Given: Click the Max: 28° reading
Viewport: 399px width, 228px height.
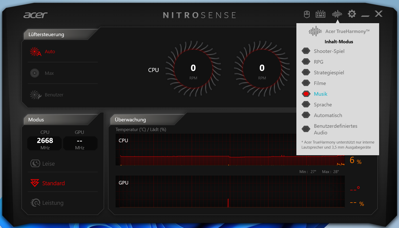Looking at the screenshot, I should 331,172.
